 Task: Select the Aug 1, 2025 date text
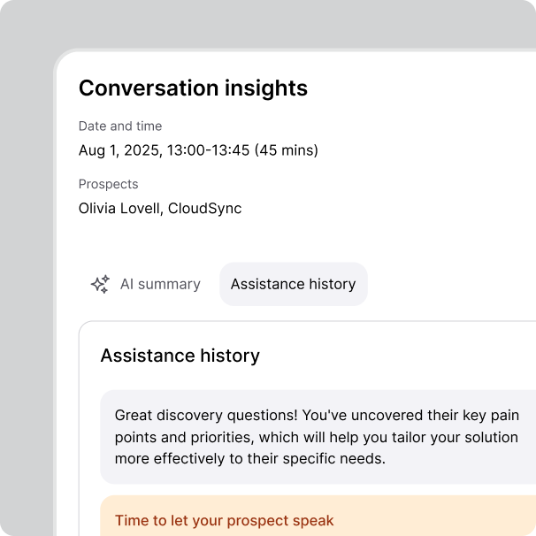point(119,150)
